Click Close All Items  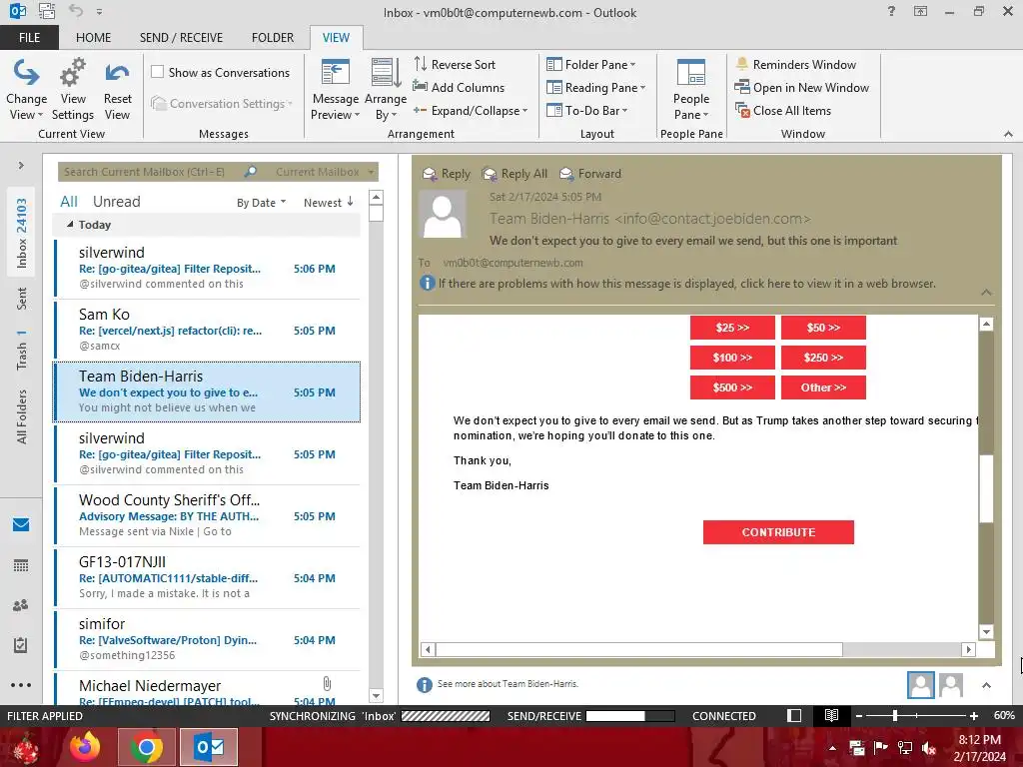click(783, 111)
